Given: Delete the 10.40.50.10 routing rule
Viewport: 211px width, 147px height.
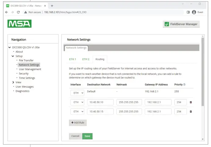Looking at the screenshot, I should point(191,102).
